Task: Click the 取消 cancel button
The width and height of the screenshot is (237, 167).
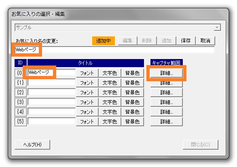Action: [x=205, y=41]
